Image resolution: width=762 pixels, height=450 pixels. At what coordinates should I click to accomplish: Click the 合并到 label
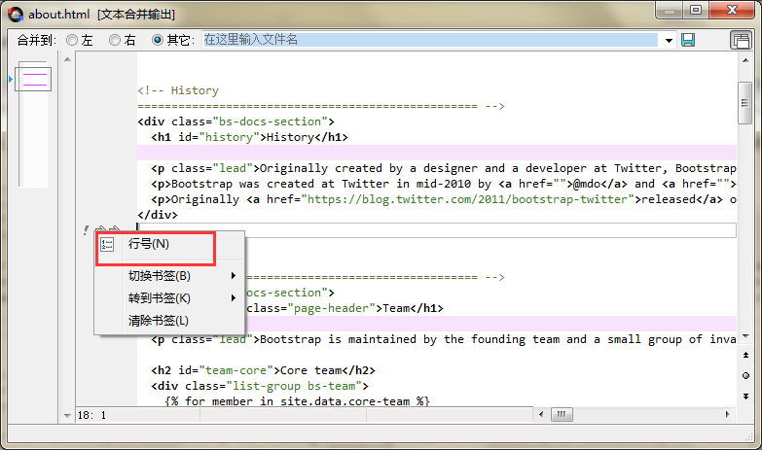(36, 40)
